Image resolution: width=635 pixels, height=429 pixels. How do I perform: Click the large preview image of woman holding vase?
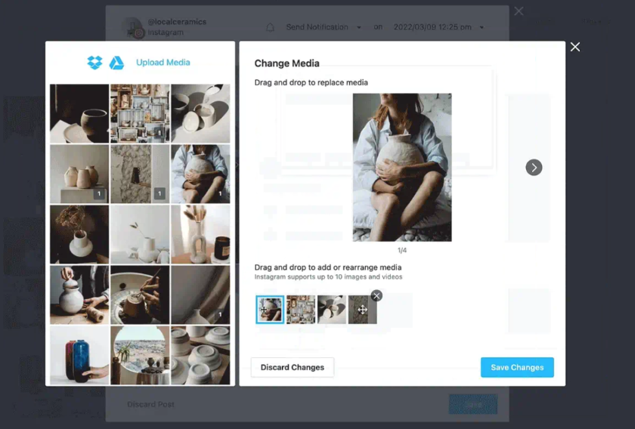tap(402, 167)
